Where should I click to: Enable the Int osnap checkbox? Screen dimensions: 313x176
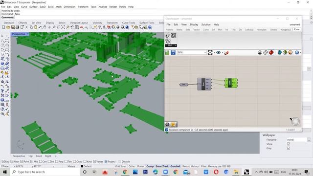click(49, 161)
